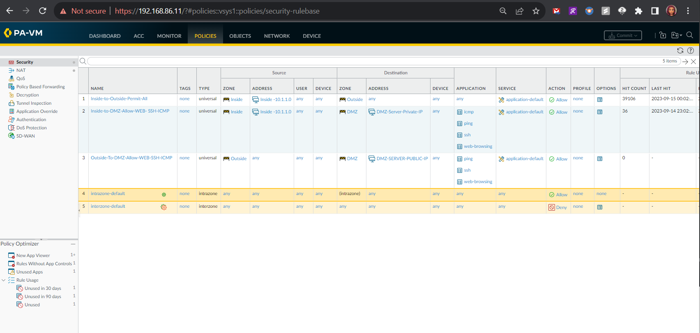Select Unused in 30 days item
This screenshot has width=700, height=333.
pyautogui.click(x=43, y=288)
